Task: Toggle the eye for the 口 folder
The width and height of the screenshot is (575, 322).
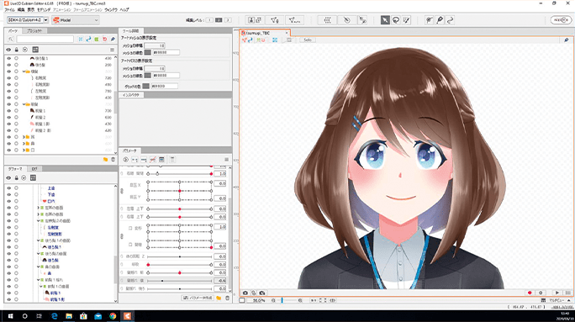Action: point(8,150)
